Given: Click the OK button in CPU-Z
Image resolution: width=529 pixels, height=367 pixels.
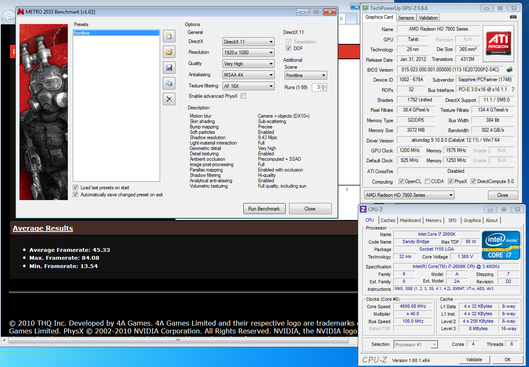Looking at the screenshot, I should (507, 360).
